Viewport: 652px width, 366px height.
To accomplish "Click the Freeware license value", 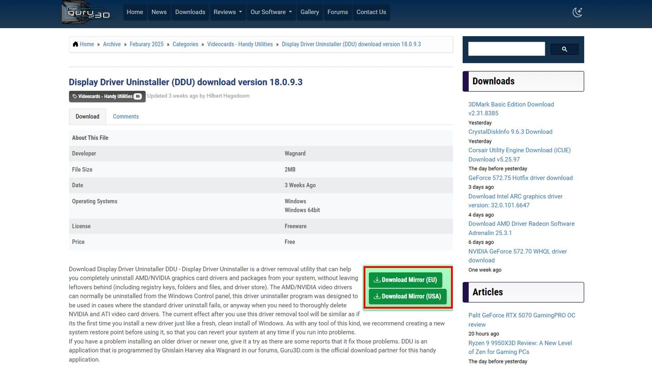I will (x=295, y=226).
